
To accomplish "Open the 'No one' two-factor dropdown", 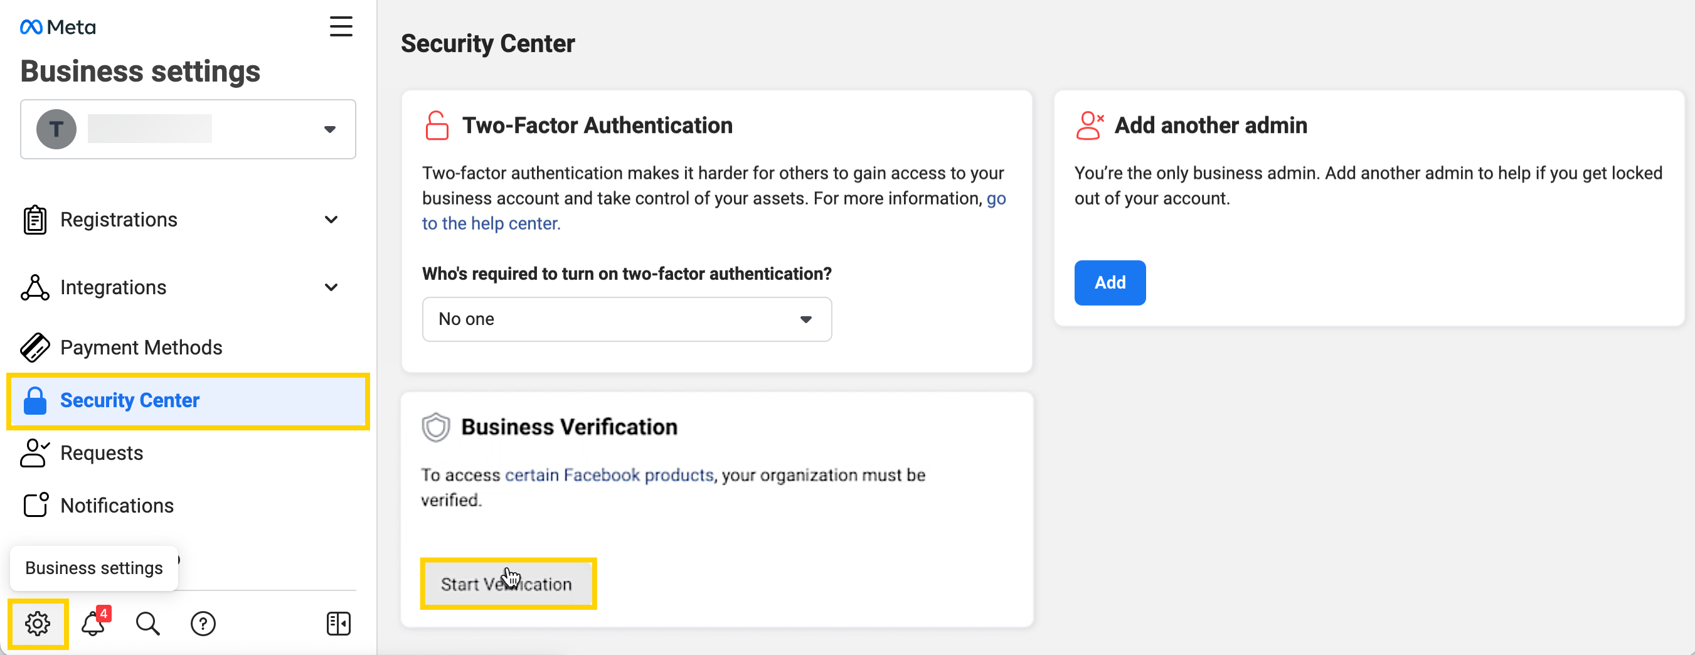I will [627, 319].
